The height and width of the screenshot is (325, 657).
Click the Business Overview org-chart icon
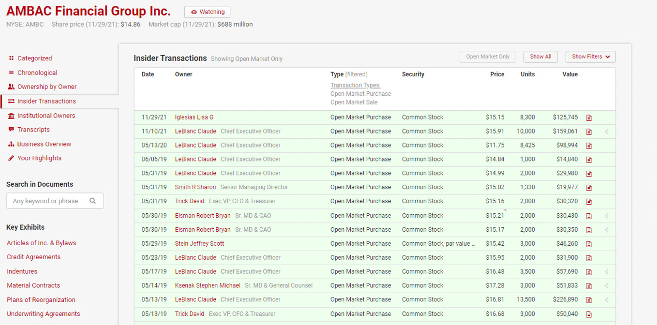[11, 144]
